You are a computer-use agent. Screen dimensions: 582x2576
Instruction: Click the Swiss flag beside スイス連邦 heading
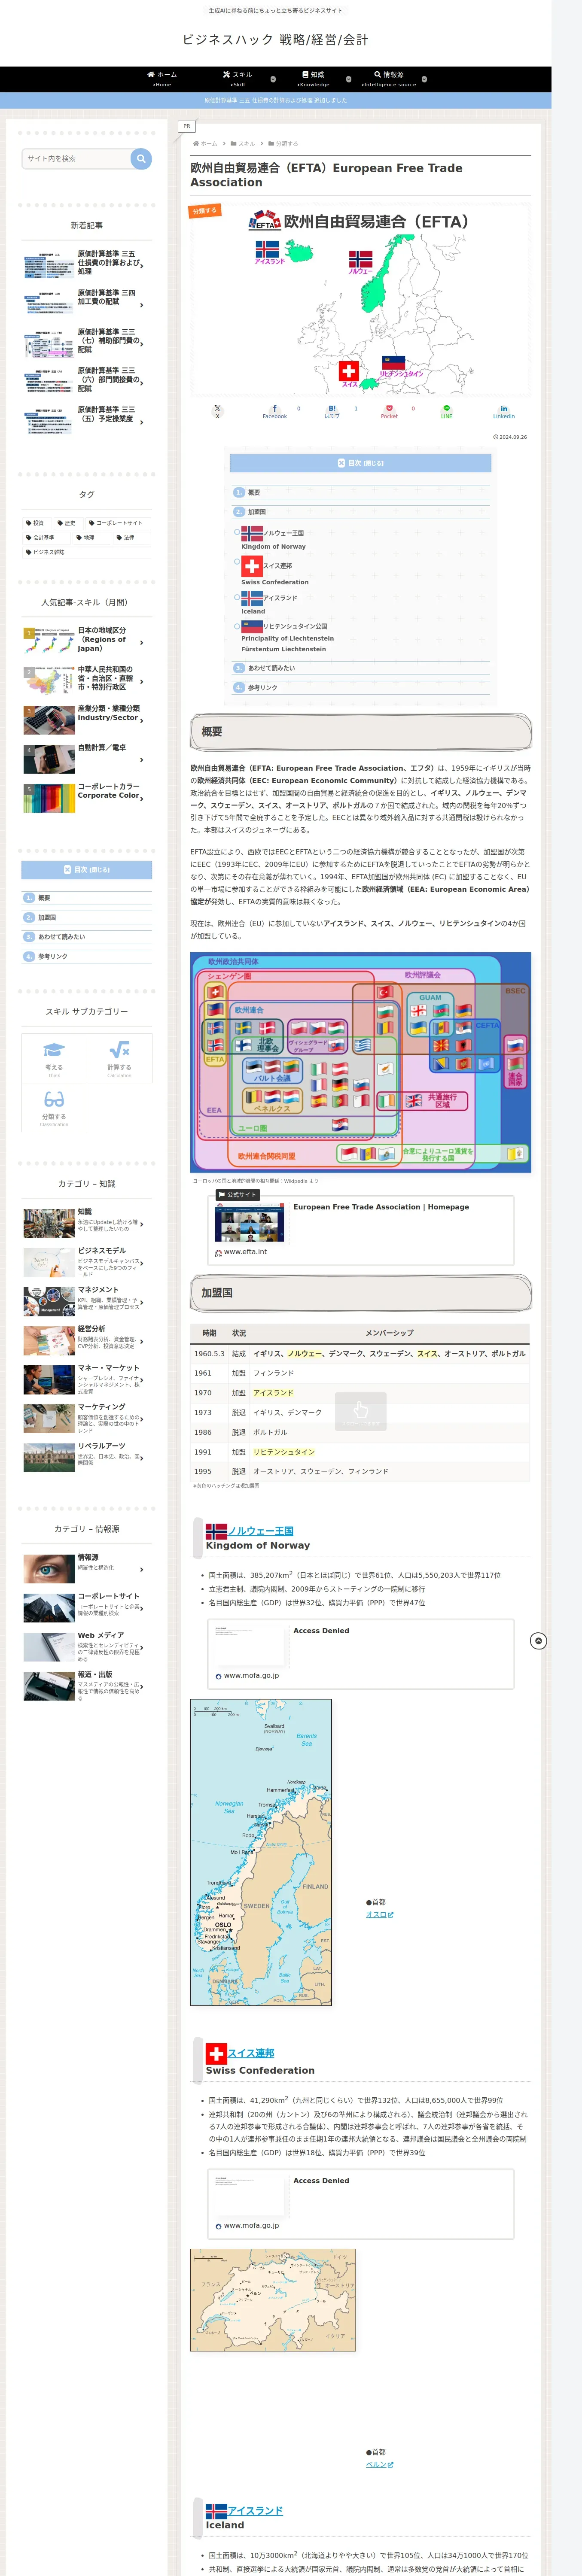(216, 2053)
